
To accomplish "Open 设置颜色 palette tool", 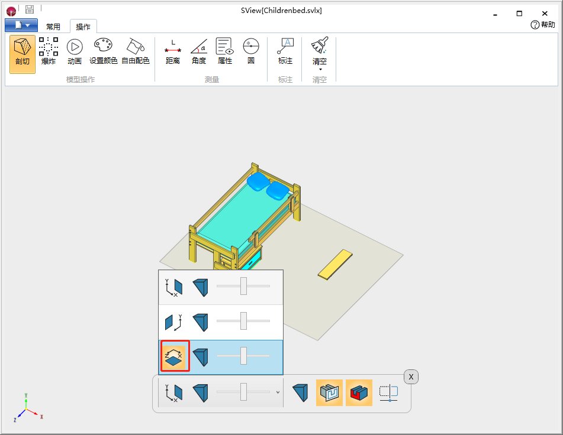I will 103,51.
